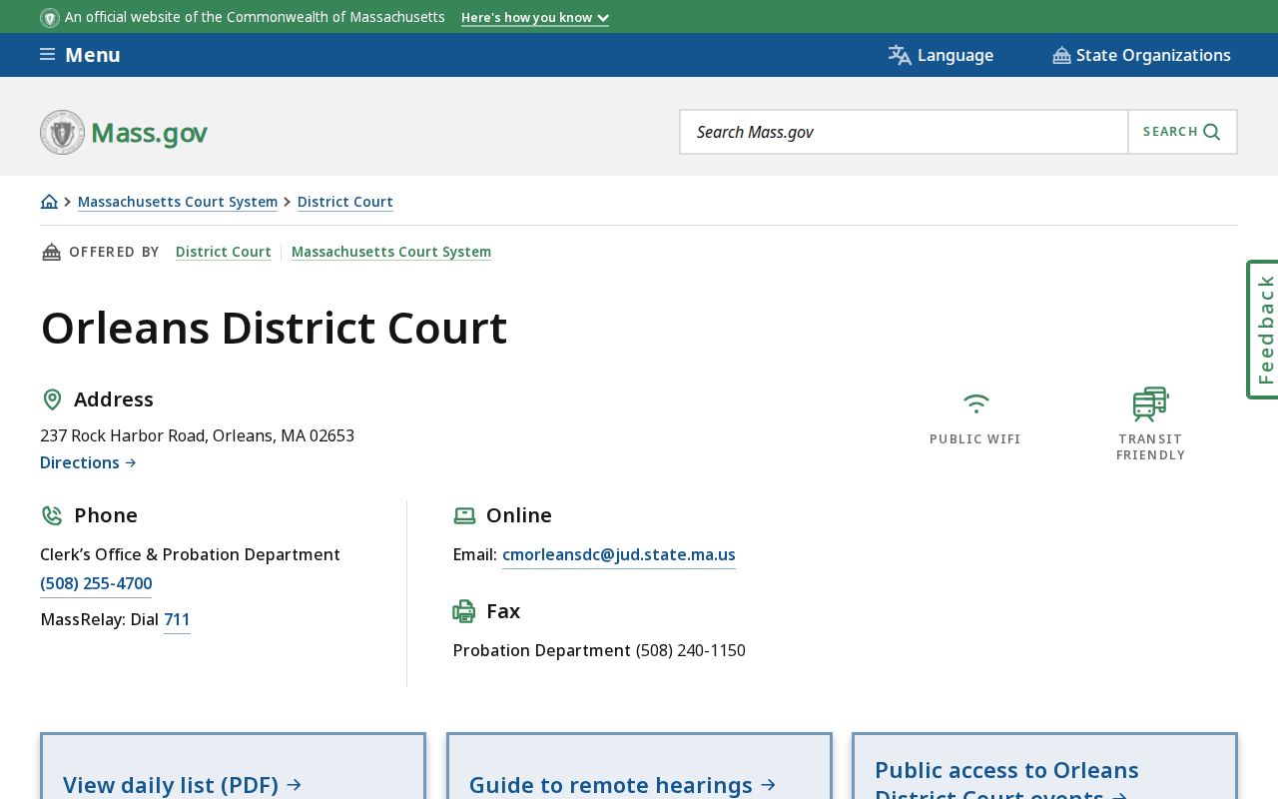Open the Language selector
Screen dimensions: 1278x799
[x=941, y=55]
